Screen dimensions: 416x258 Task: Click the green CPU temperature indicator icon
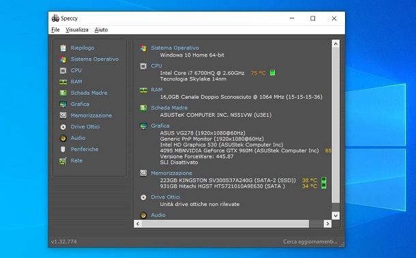point(272,73)
